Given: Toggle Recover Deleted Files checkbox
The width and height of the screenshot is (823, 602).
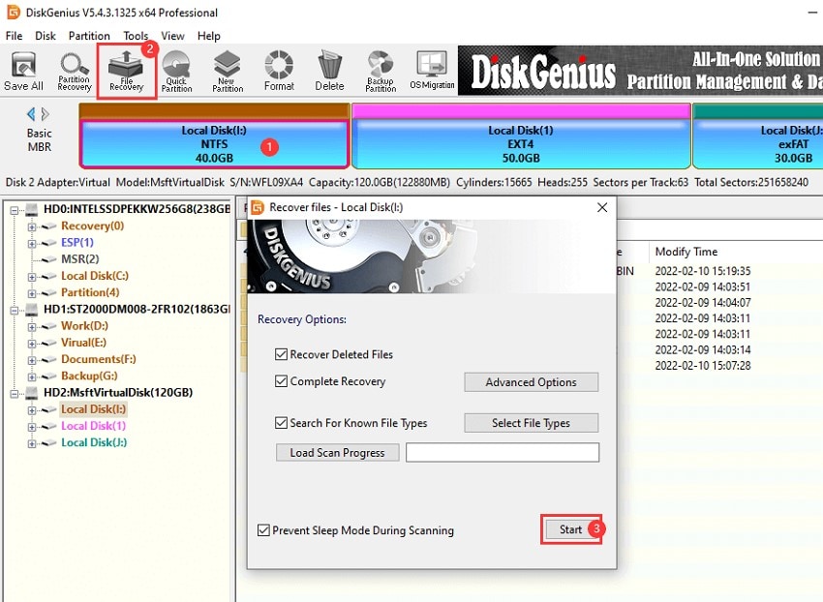Looking at the screenshot, I should click(x=281, y=354).
